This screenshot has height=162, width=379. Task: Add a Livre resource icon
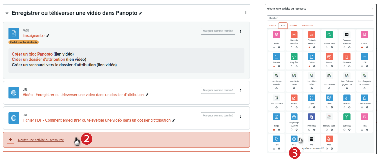(x=329, y=98)
